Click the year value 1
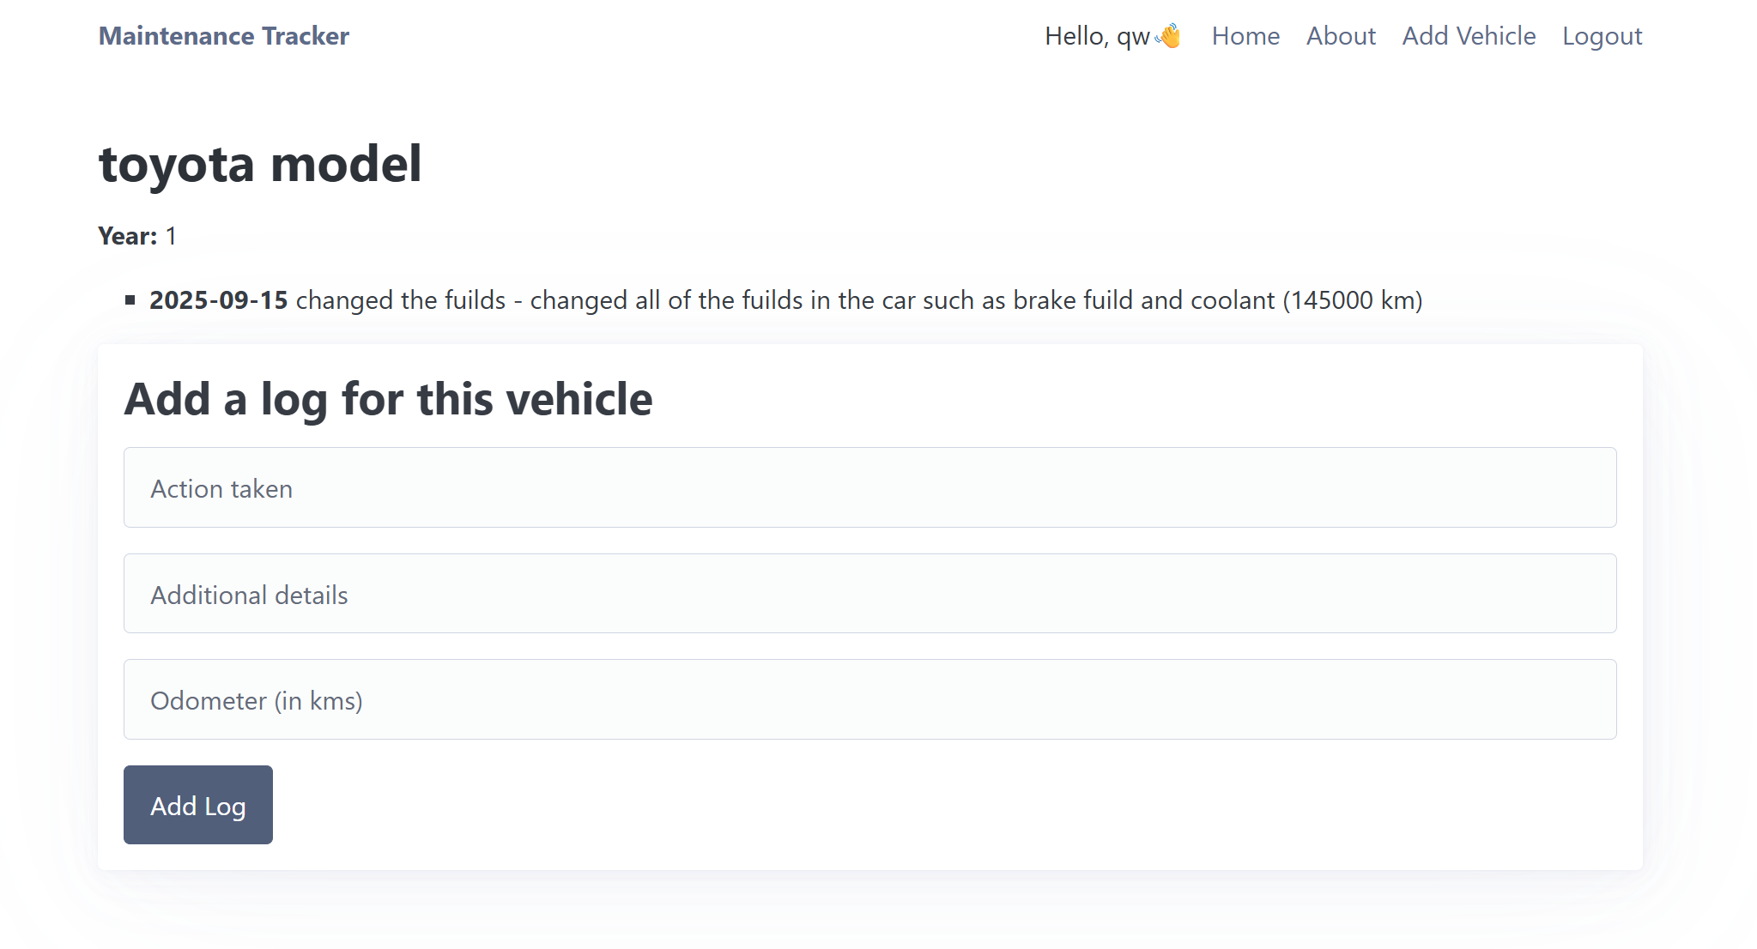This screenshot has height=949, width=1757. click(x=171, y=236)
